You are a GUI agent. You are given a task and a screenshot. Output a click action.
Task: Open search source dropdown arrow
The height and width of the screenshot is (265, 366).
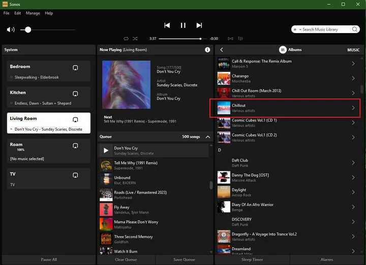coord(300,30)
